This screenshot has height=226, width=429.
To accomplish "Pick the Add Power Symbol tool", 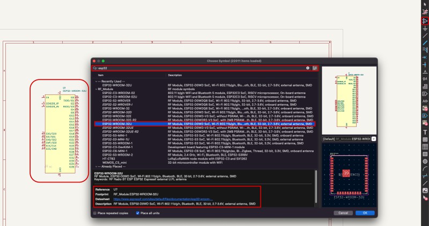I will [425, 28].
